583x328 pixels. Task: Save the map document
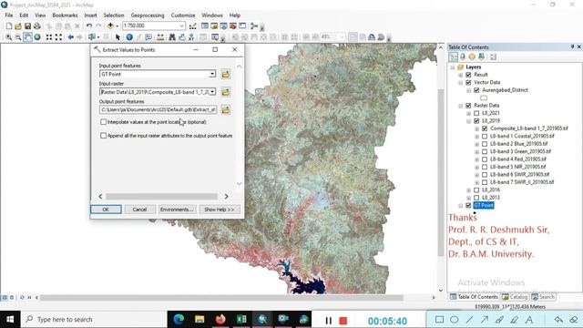[x=27, y=26]
